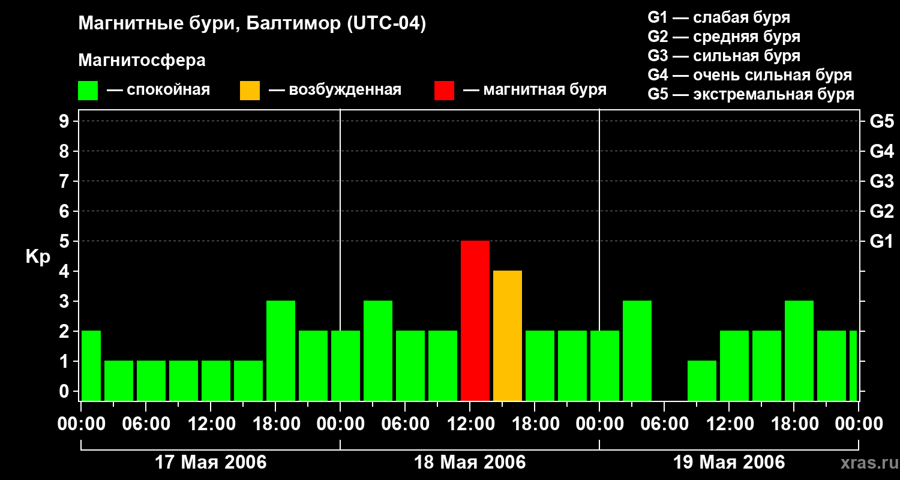Click the 18:00 bar on 19 Мая
The image size is (900, 480).
[x=799, y=351]
